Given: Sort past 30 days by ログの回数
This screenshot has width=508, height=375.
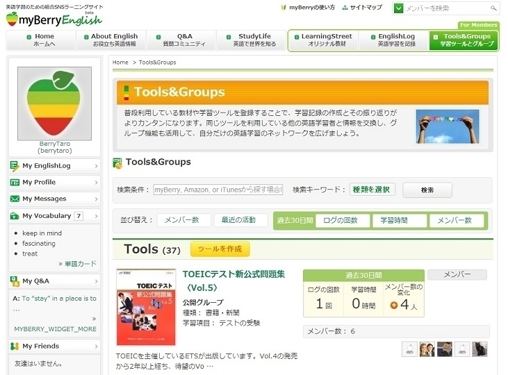Looking at the screenshot, I should (343, 221).
